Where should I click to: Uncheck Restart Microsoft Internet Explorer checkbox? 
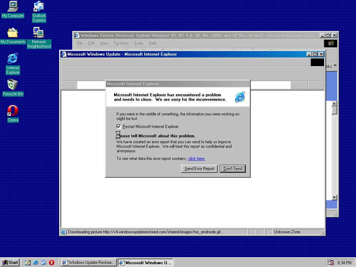119,127
